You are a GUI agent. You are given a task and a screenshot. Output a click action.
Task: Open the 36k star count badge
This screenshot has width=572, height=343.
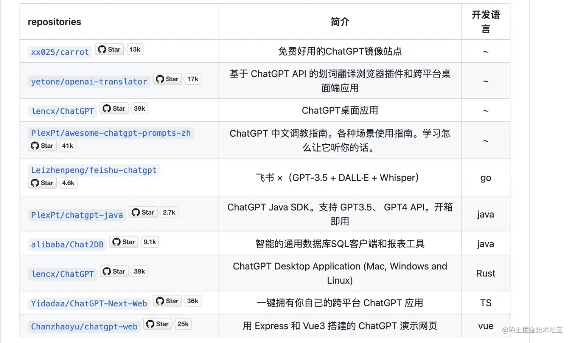[193, 301]
